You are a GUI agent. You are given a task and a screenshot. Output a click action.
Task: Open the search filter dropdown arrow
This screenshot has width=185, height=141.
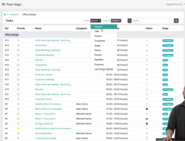click(129, 21)
